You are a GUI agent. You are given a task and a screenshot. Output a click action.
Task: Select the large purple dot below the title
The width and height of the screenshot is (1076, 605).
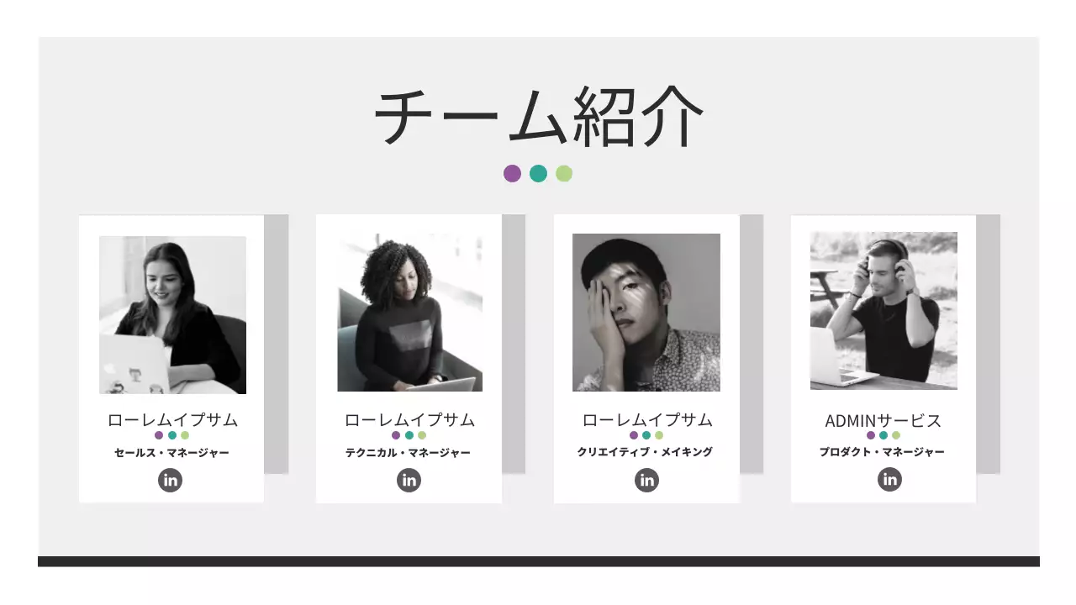pos(512,174)
